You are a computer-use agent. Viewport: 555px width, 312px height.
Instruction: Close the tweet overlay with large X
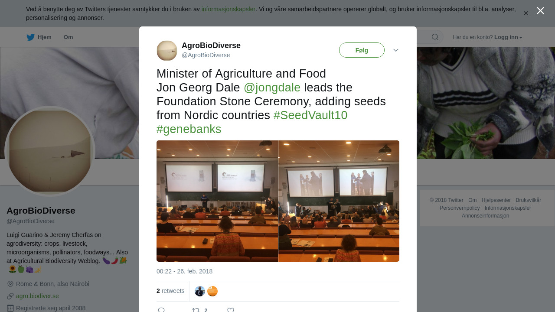540,11
